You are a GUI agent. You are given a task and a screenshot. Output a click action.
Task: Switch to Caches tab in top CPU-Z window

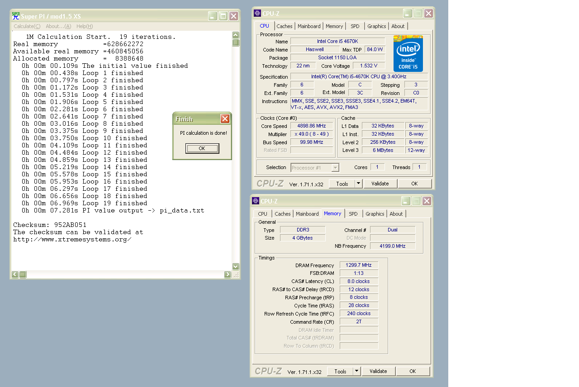[x=285, y=26]
